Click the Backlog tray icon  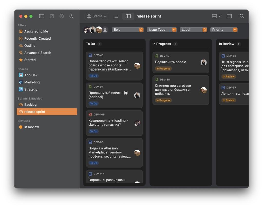(x=21, y=105)
